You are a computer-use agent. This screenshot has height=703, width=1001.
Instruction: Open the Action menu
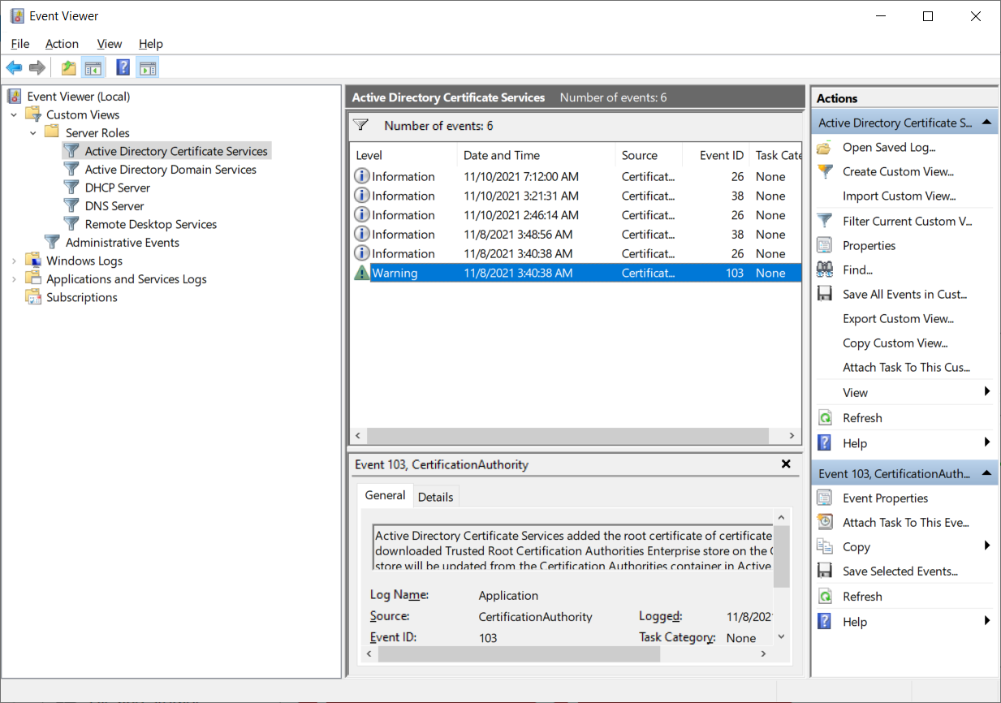pyautogui.click(x=62, y=44)
